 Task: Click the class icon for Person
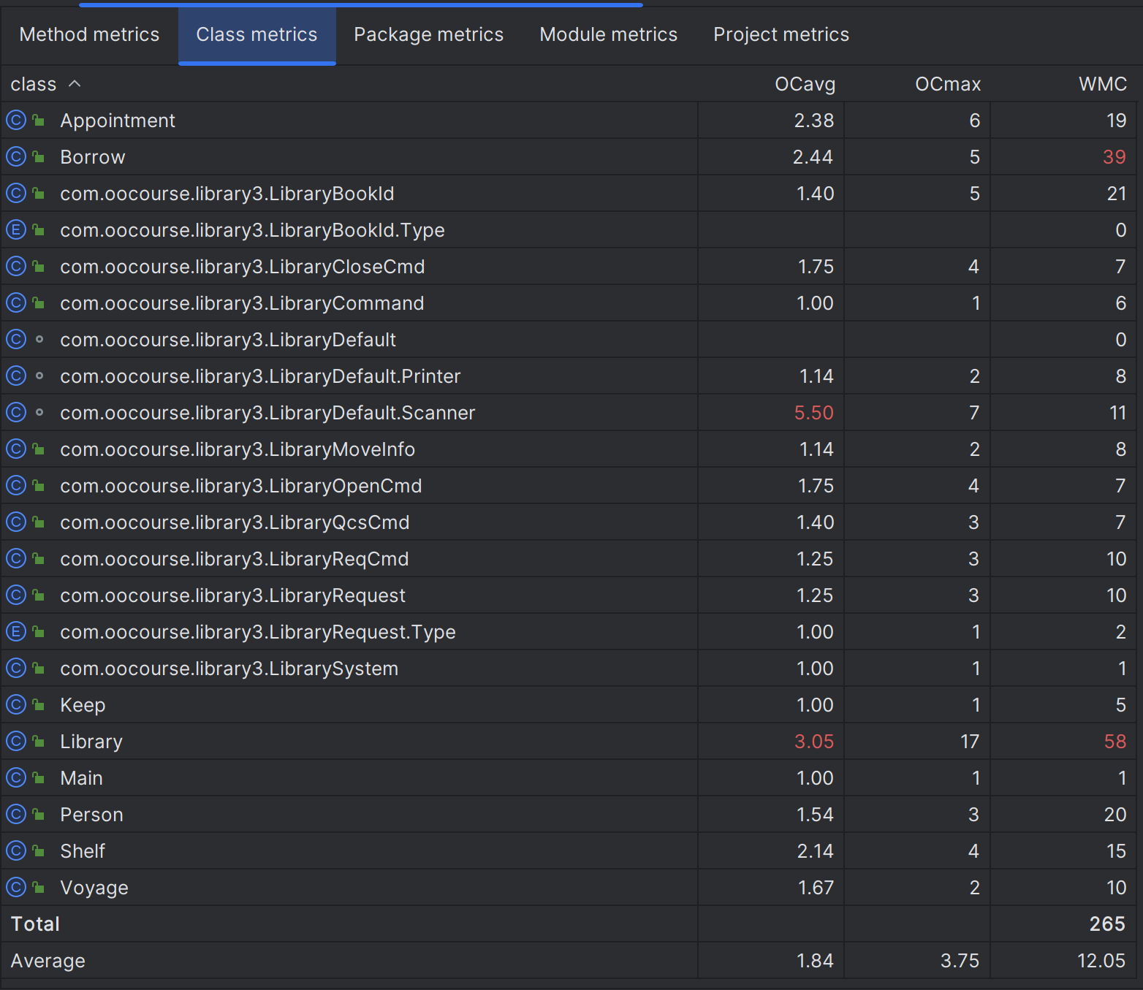coord(16,814)
